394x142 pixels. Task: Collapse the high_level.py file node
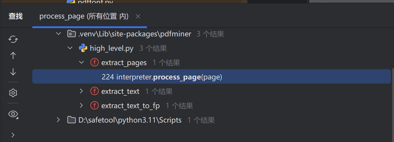point(70,48)
